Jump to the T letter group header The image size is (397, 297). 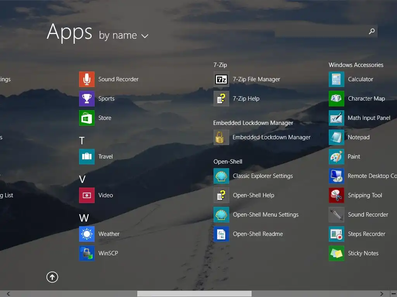point(82,141)
